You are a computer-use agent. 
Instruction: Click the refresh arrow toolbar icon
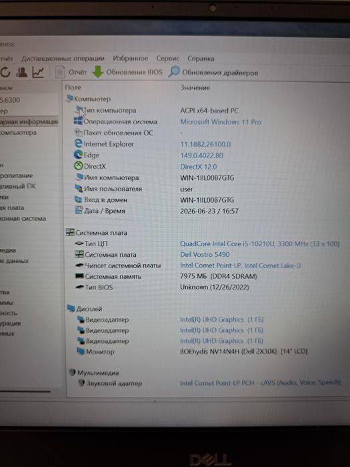[5, 72]
